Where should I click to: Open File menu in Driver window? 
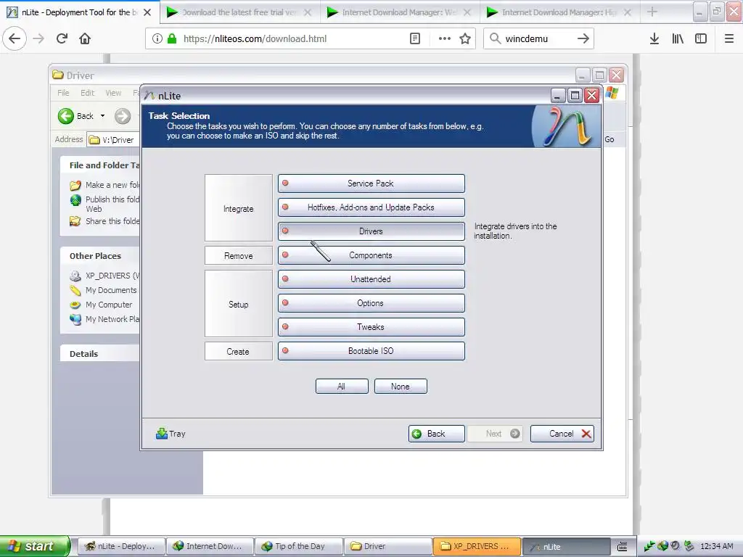click(63, 93)
